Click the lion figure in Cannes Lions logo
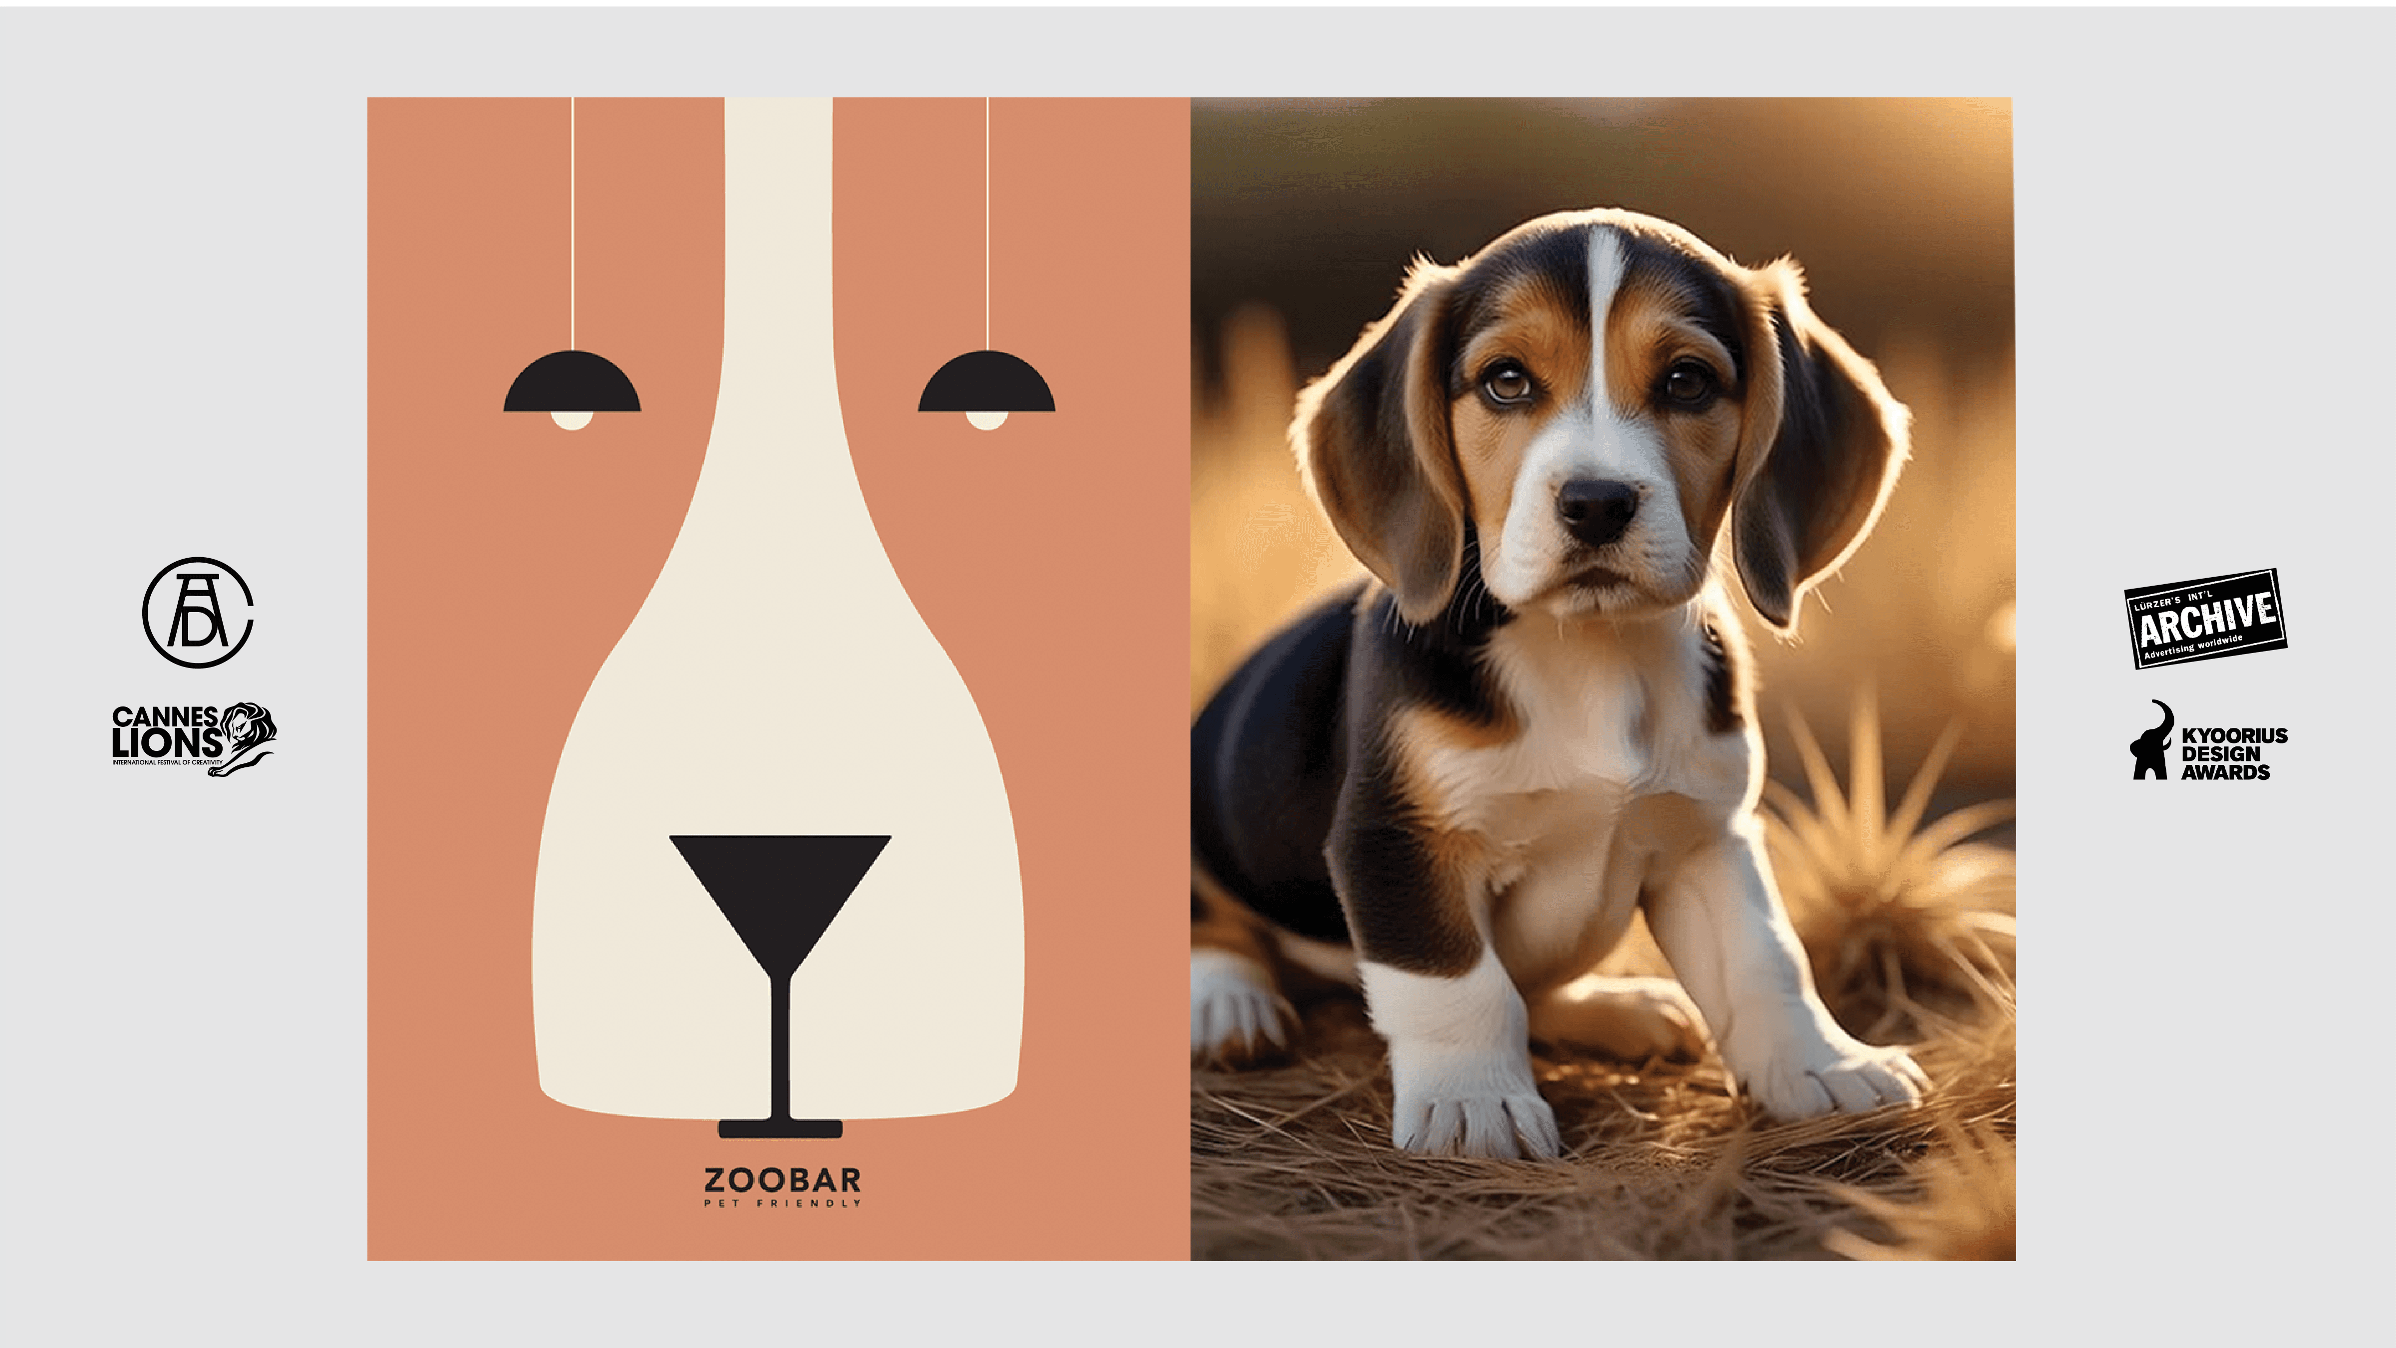 pyautogui.click(x=246, y=739)
